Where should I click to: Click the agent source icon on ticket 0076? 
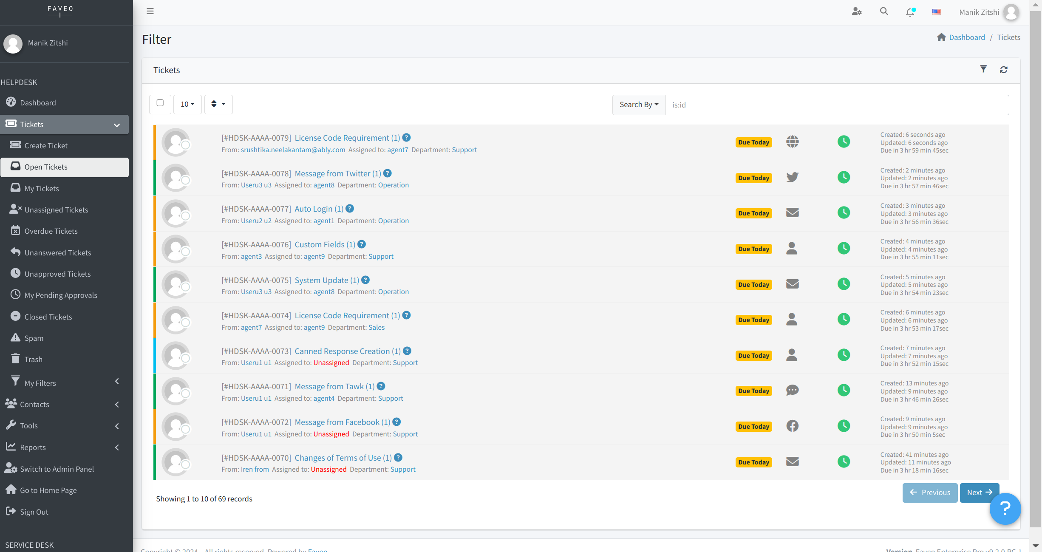pyautogui.click(x=792, y=248)
